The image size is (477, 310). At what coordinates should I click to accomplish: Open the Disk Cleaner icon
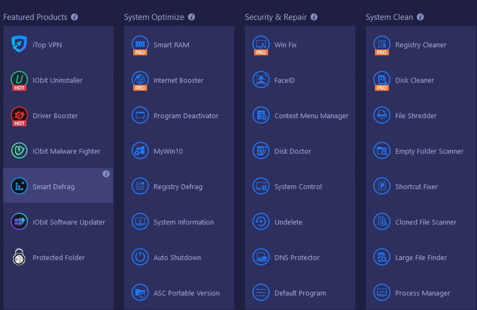(x=382, y=80)
